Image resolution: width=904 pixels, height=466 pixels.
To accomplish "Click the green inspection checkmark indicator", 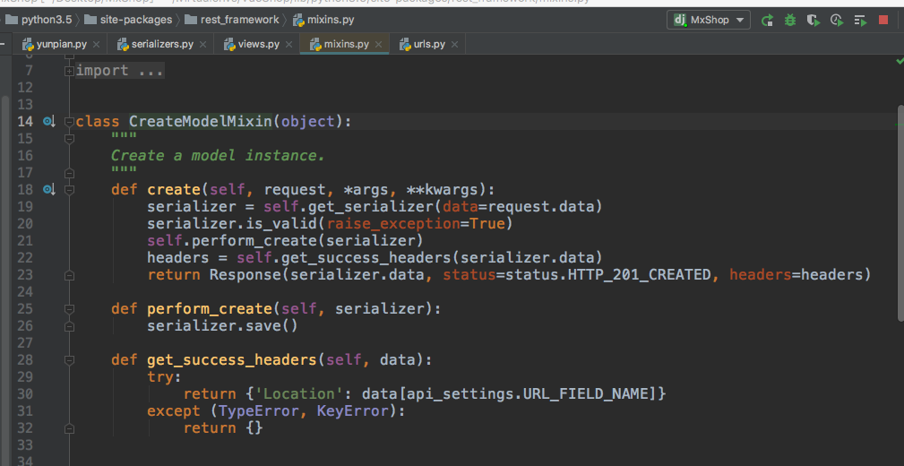I will click(x=900, y=61).
